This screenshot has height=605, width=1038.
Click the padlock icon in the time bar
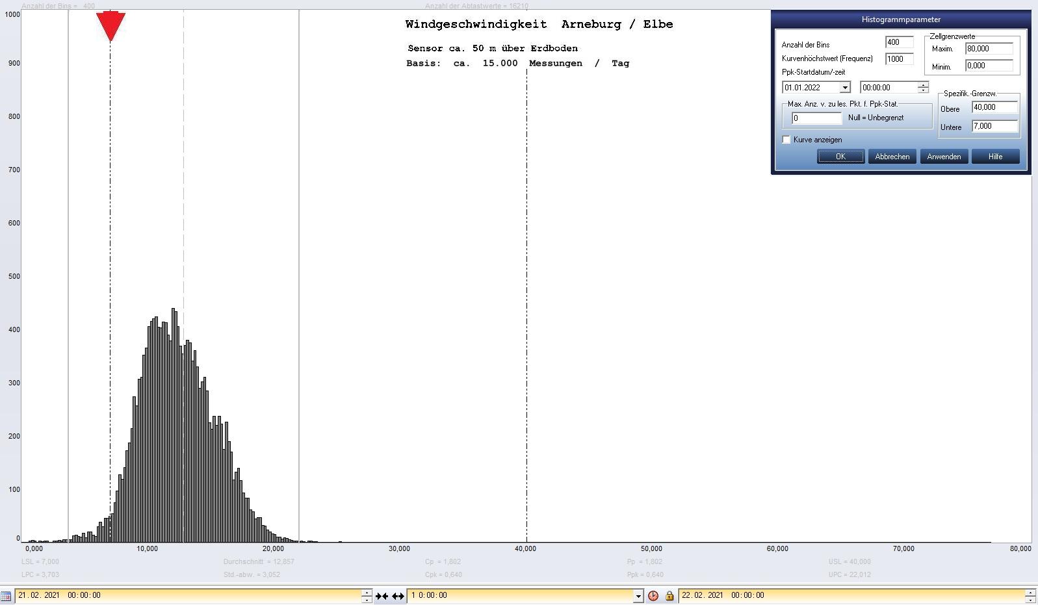(669, 596)
